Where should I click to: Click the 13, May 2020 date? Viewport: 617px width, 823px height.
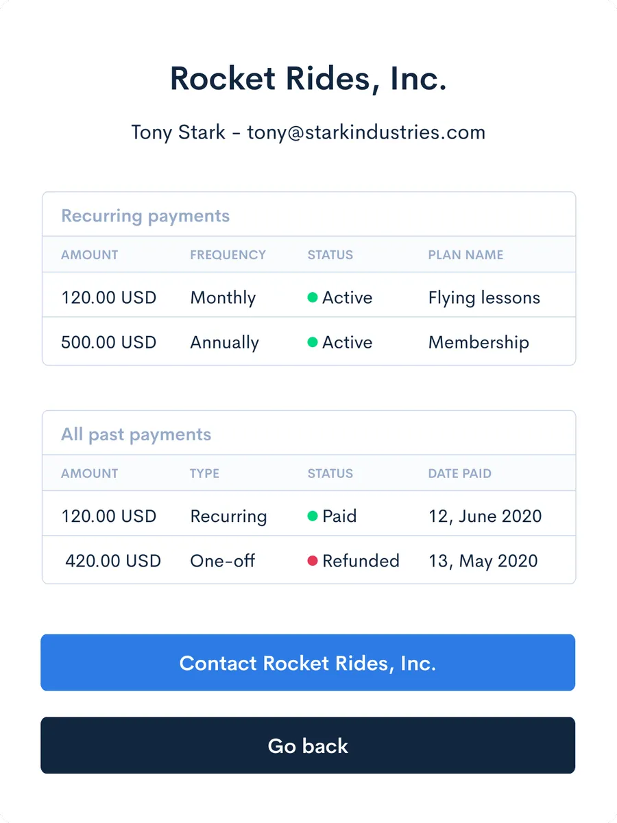point(483,560)
